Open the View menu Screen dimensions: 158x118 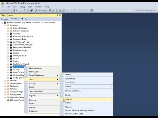(x=14, y=7)
